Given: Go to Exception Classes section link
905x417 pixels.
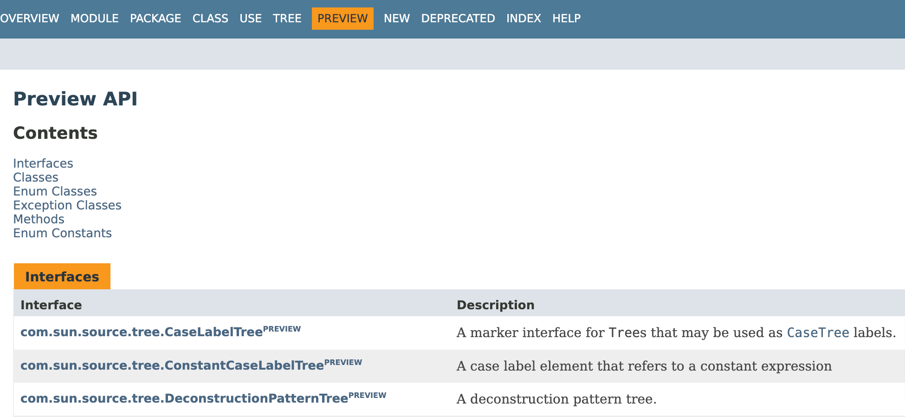Looking at the screenshot, I should pyautogui.click(x=67, y=205).
